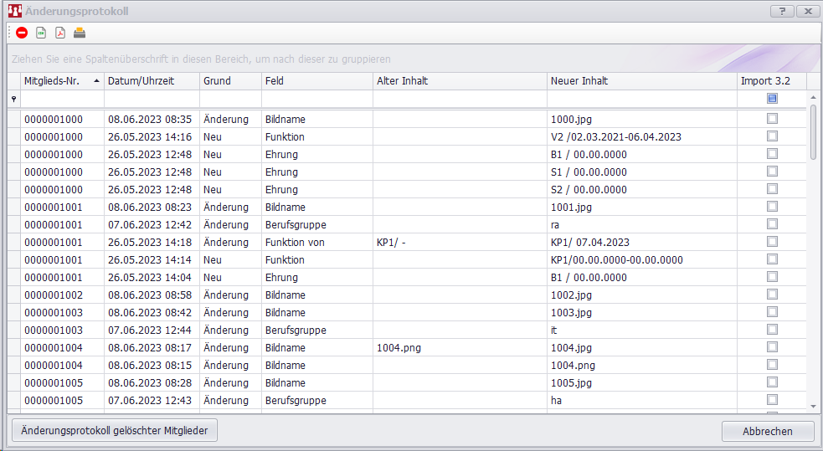Check Import 3.2 for the 1000.jpg row

pyautogui.click(x=772, y=119)
